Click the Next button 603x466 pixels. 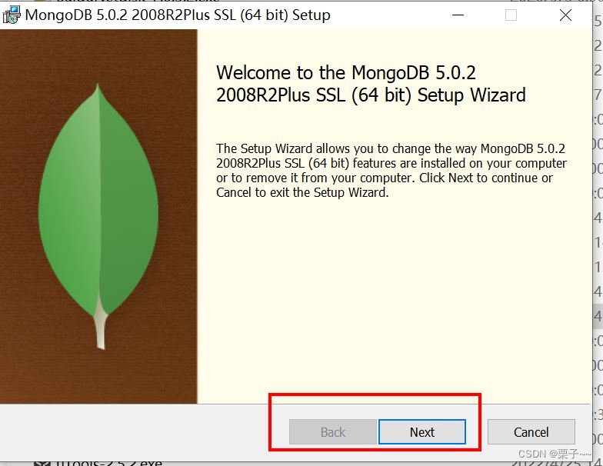point(421,432)
